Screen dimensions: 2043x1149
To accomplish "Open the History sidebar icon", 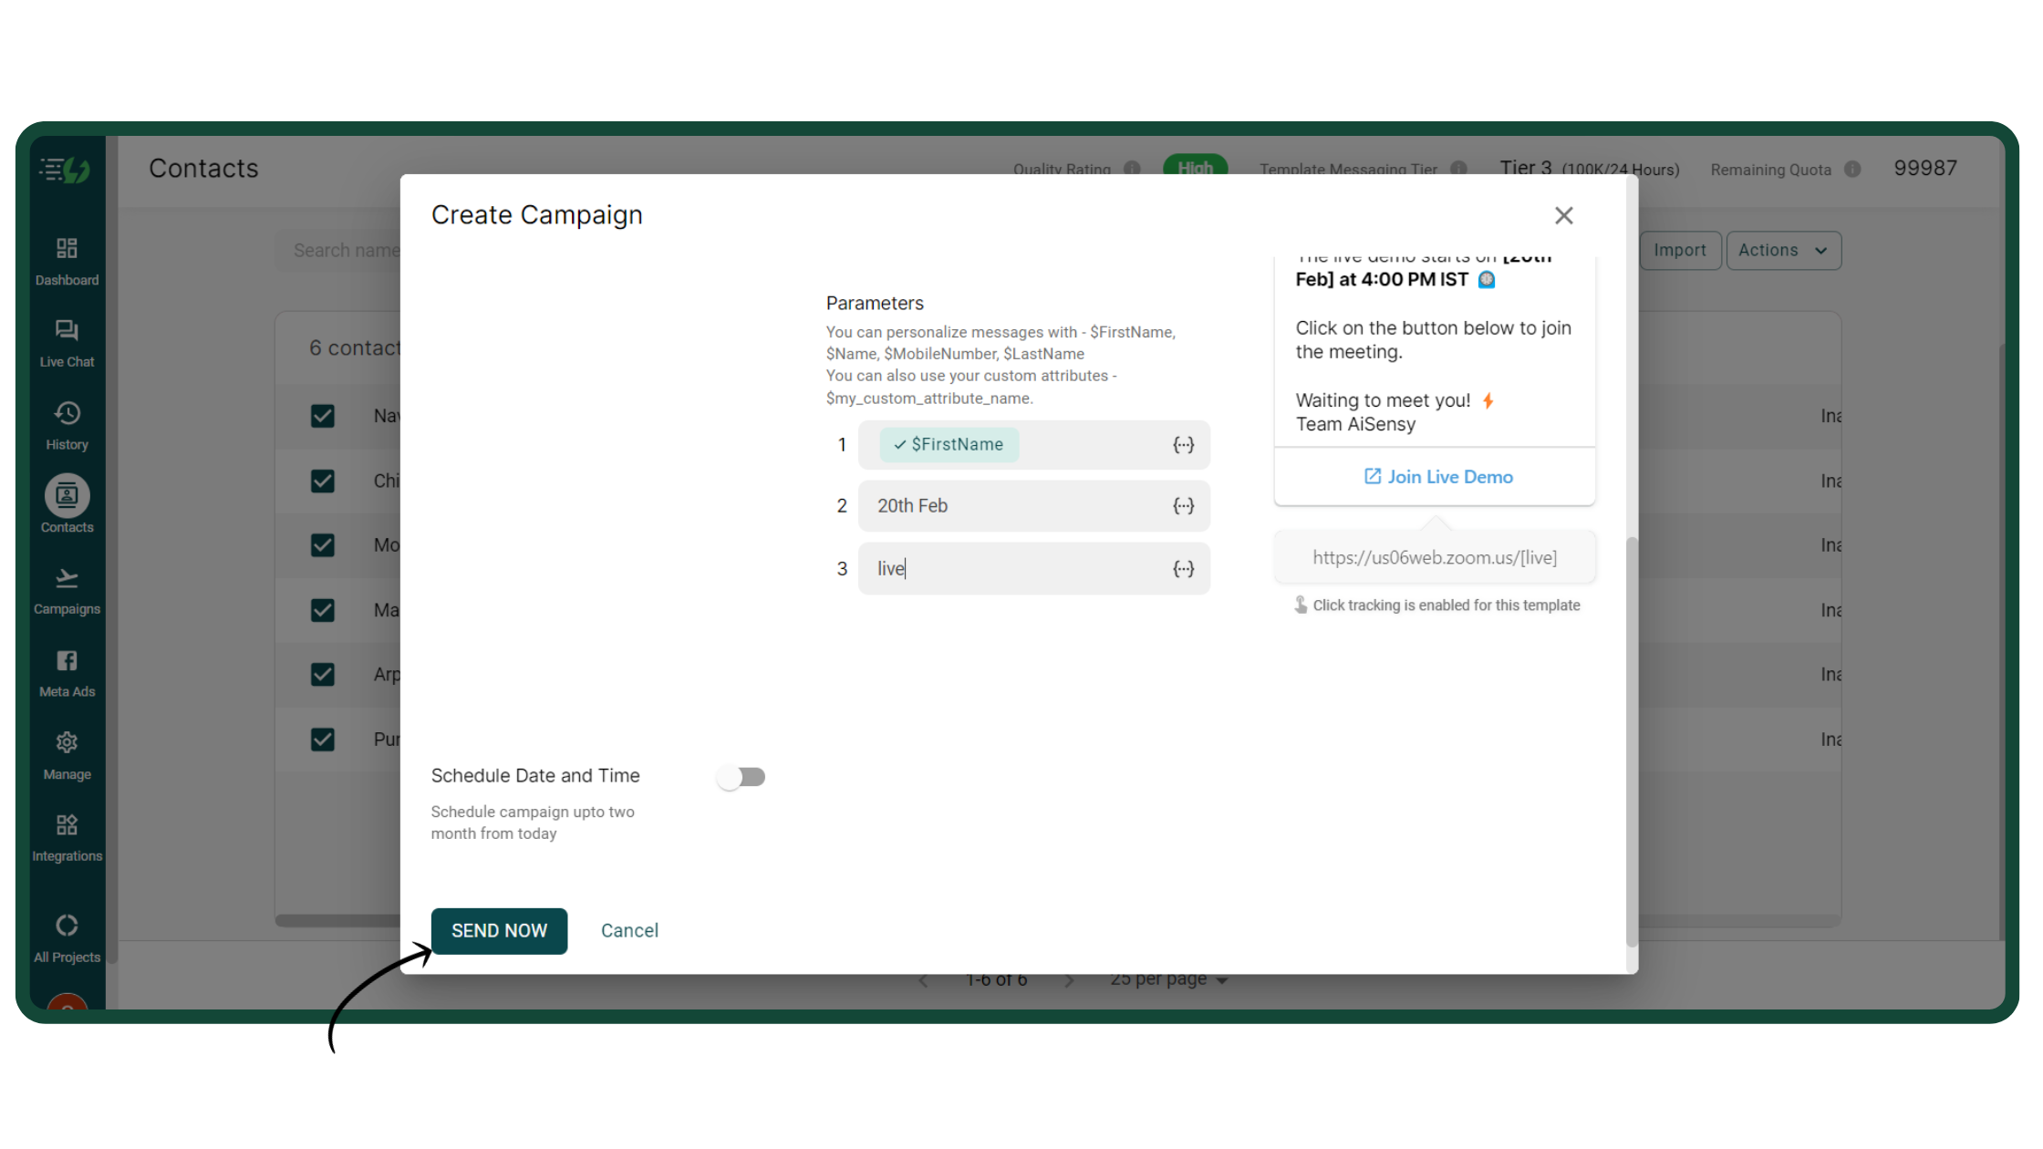I will click(x=67, y=414).
